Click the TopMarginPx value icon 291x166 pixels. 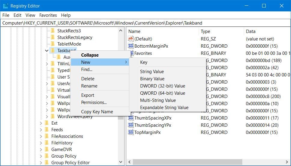(x=130, y=132)
